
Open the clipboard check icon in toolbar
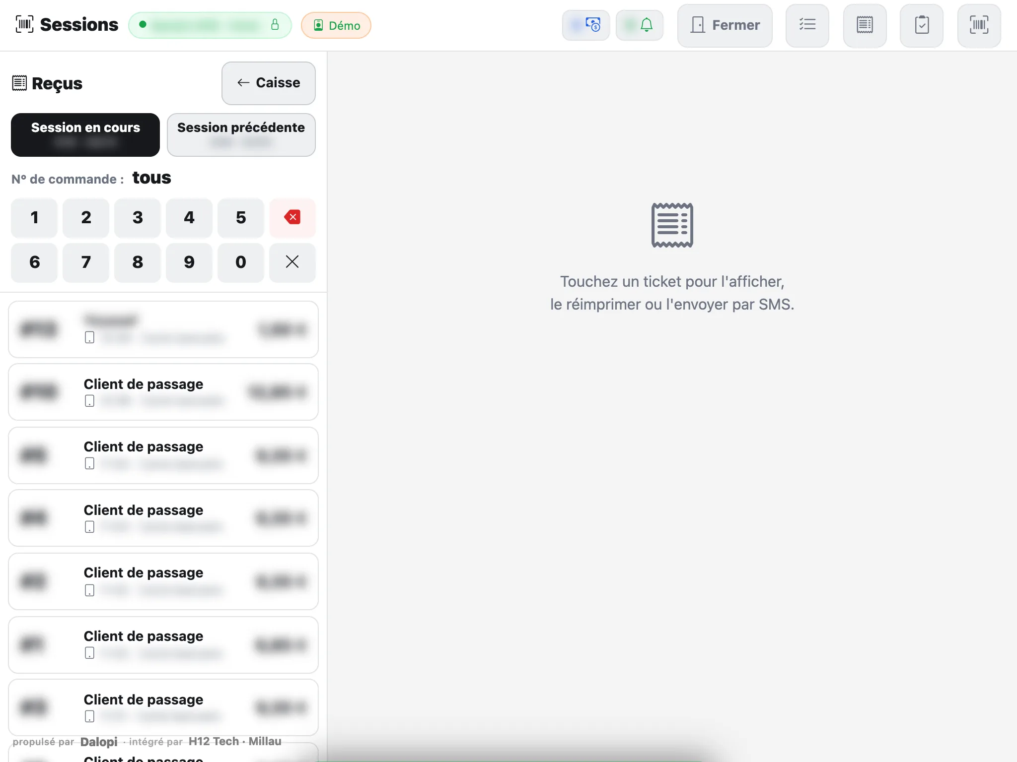tap(922, 25)
